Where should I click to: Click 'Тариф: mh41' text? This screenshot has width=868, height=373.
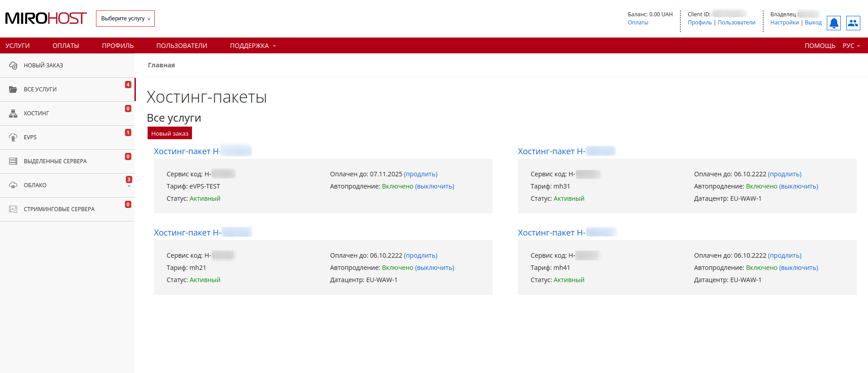click(550, 268)
